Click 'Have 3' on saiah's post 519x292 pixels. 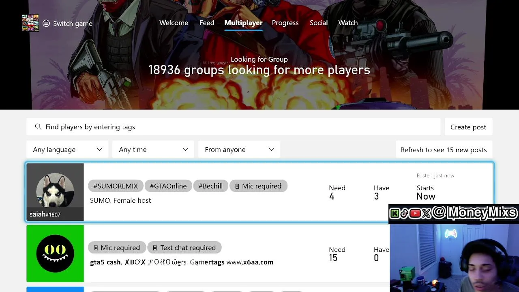(x=381, y=192)
